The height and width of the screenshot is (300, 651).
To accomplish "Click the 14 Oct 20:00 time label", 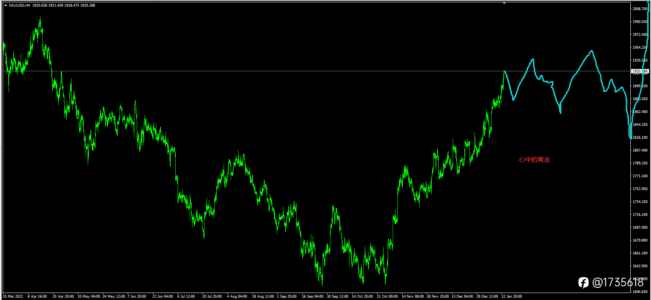I will [362, 296].
